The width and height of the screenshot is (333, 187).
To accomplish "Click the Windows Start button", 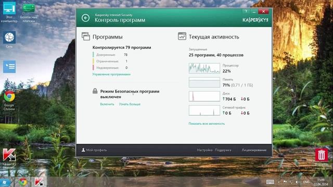I will [5, 182].
